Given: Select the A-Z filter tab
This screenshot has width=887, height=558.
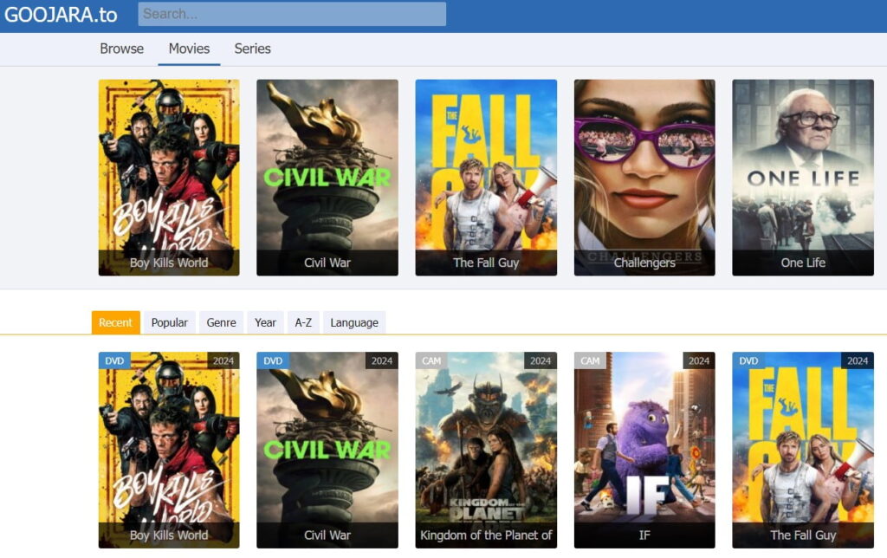Looking at the screenshot, I should tap(303, 322).
